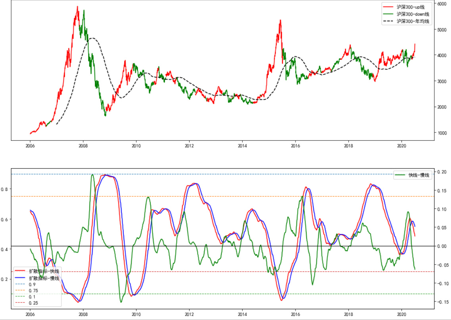Click the 扩散指标-慢线 legend label
Viewport: 451px width, 320px height.
[44, 278]
